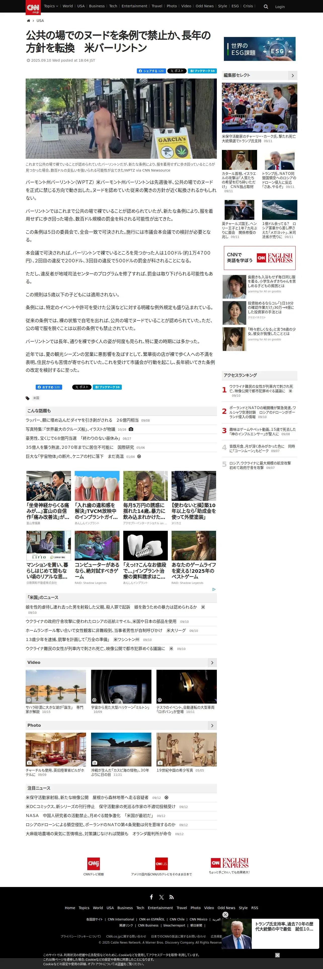Click bottom B! bookmark button below article

click(107, 387)
